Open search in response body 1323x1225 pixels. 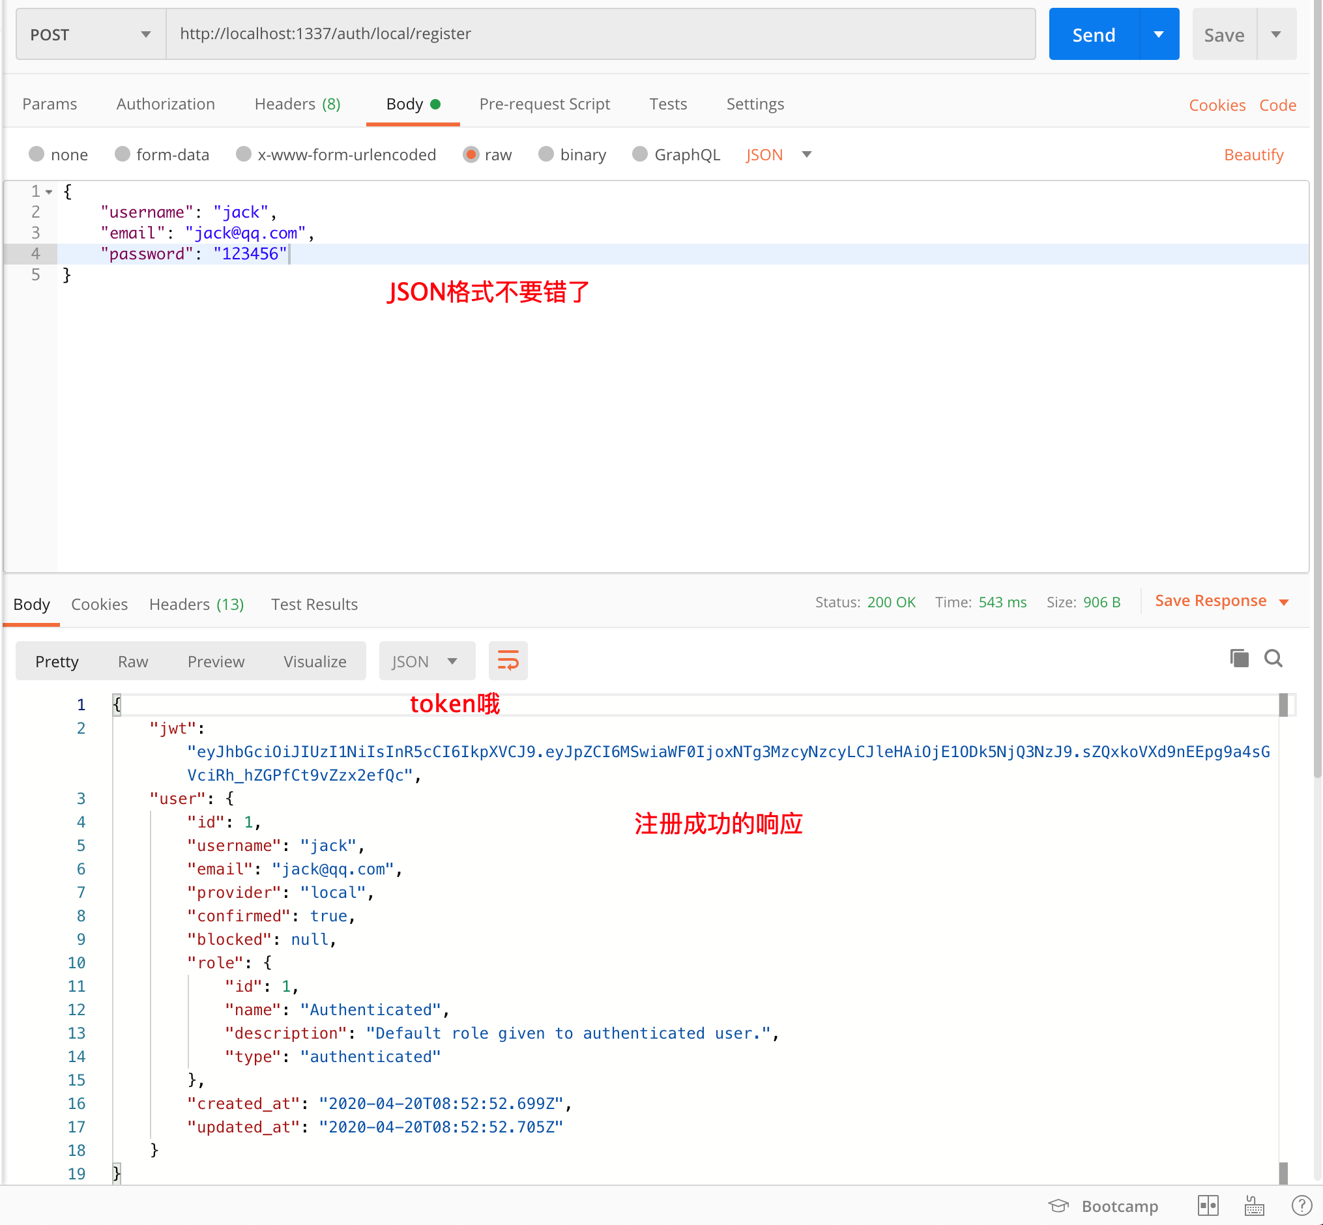pyautogui.click(x=1273, y=658)
